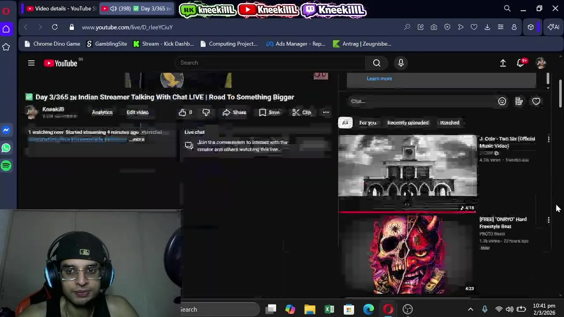
Task: Open Easy Setup sliders icon
Action: coord(501,27)
